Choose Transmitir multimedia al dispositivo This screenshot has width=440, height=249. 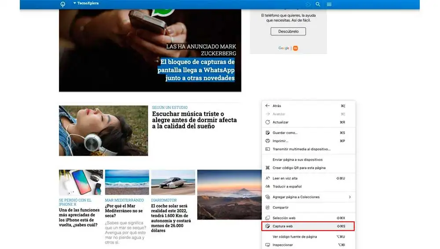click(308, 149)
